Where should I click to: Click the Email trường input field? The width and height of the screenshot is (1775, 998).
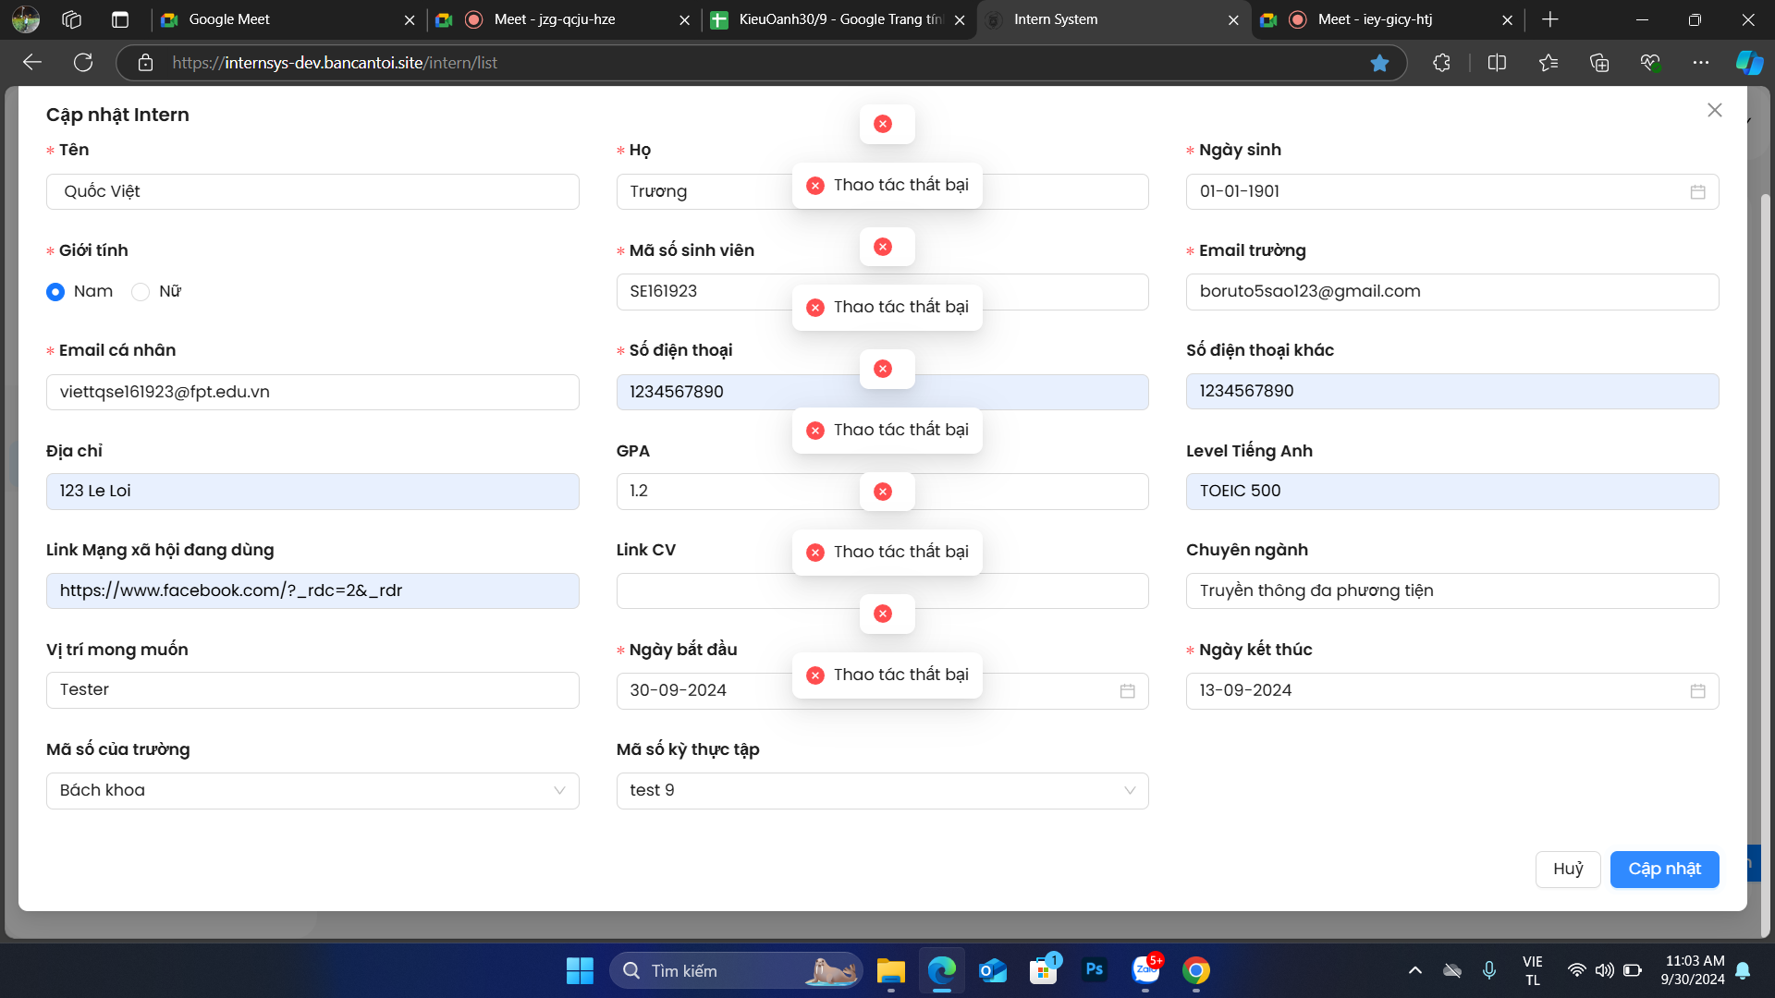(x=1451, y=292)
